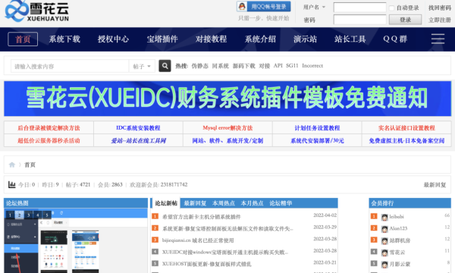Screen dimensions: 455x273
Task: Click the home icon in the breadcrumb
Action: point(12,165)
